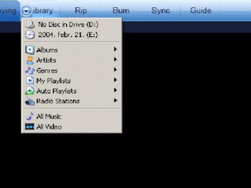Click the No Disc drive icon
Image resolution: width=251 pixels, height=188 pixels.
coord(30,24)
